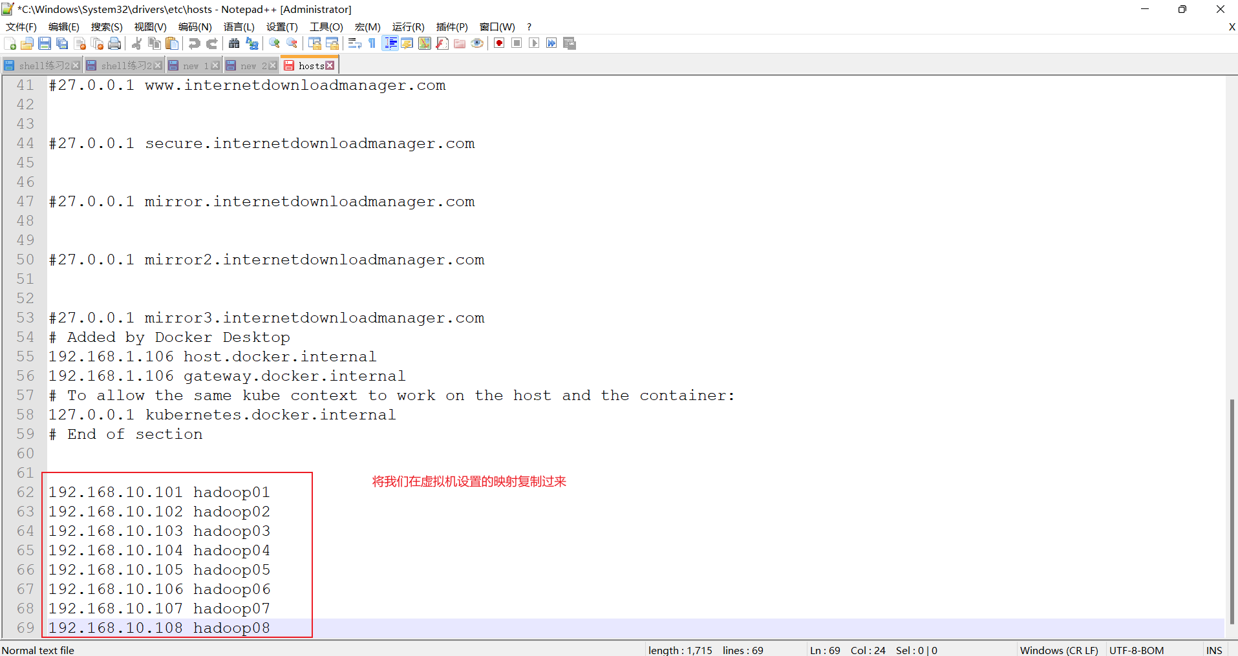This screenshot has height=656, width=1238.
Task: Create a new document with the New icon
Action: (10, 43)
